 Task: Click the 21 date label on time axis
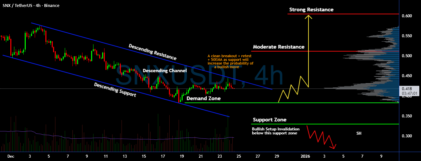click(x=201, y=156)
